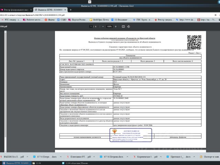220x165 pixels.
Task: Expand options for ВЫПИСКА Е...pdf download
Action: click(27, 157)
